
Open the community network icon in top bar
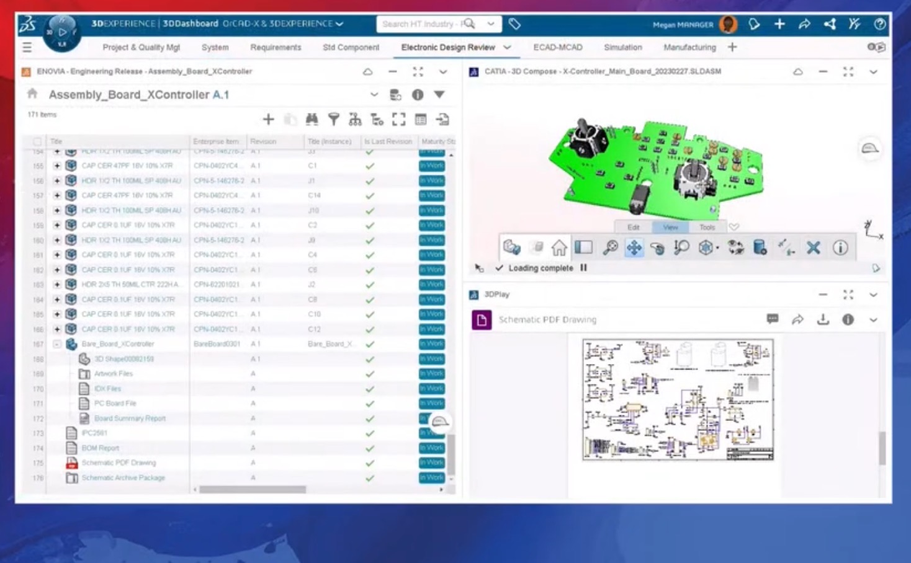point(830,24)
